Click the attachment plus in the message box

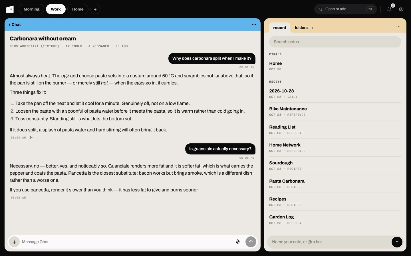pos(14,242)
